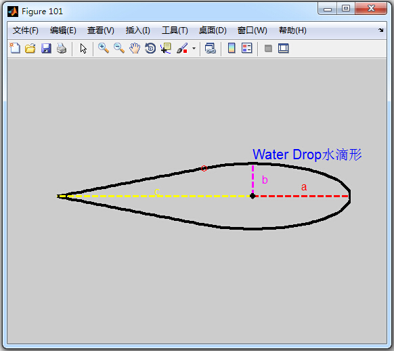Select the Edit Plot arrow tool
The height and width of the screenshot is (351, 394).
83,48
